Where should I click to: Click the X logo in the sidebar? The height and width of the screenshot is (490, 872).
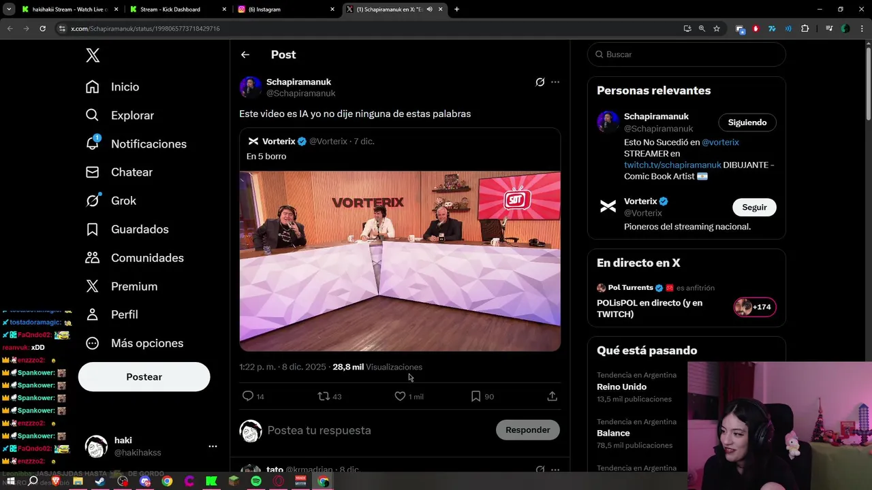[x=93, y=56]
